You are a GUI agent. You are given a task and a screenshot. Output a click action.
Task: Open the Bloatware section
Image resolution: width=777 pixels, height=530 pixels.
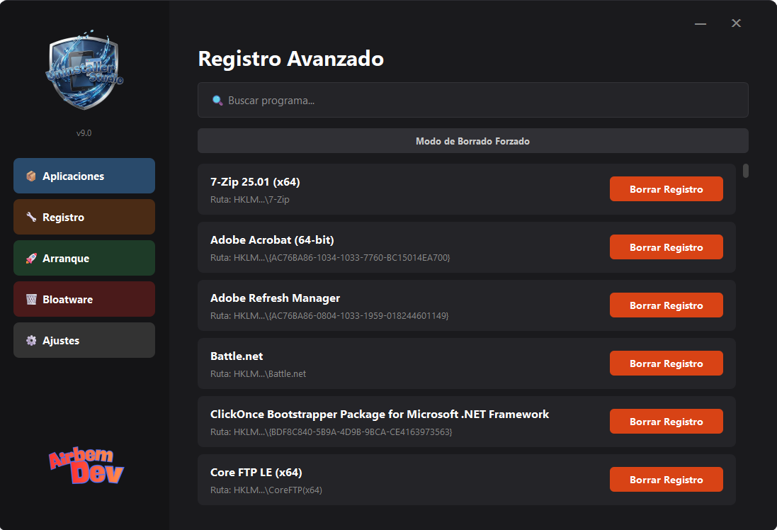coord(84,300)
